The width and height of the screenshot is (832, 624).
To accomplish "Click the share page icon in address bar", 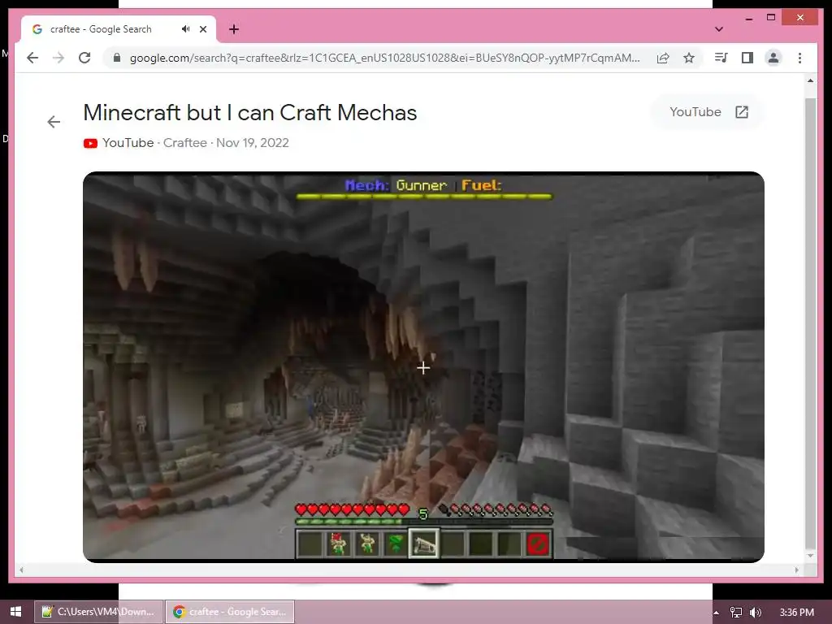I will [663, 58].
